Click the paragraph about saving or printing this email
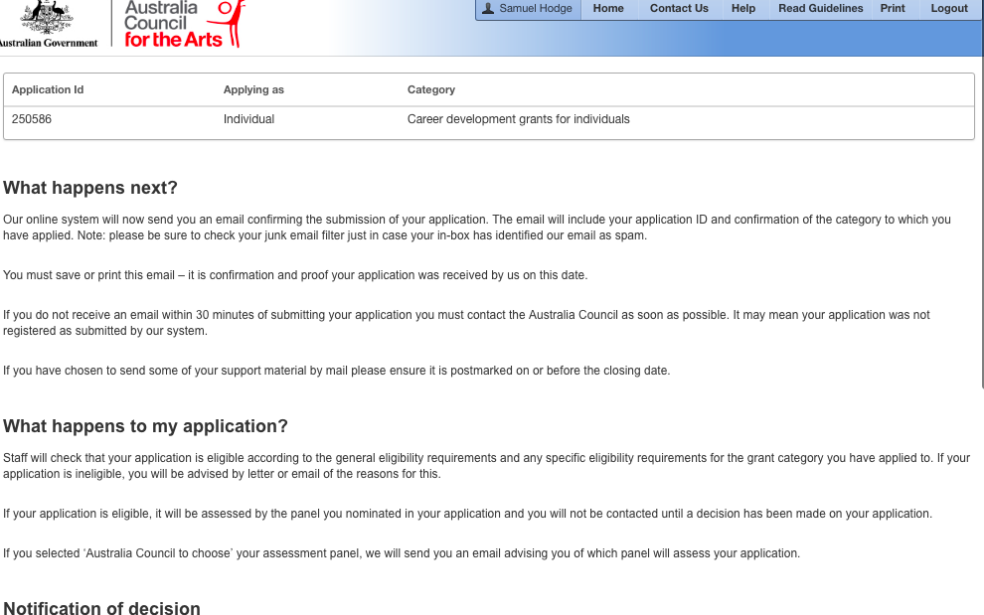 295,275
